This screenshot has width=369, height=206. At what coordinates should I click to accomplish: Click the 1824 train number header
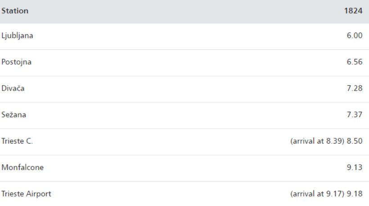[x=353, y=11]
